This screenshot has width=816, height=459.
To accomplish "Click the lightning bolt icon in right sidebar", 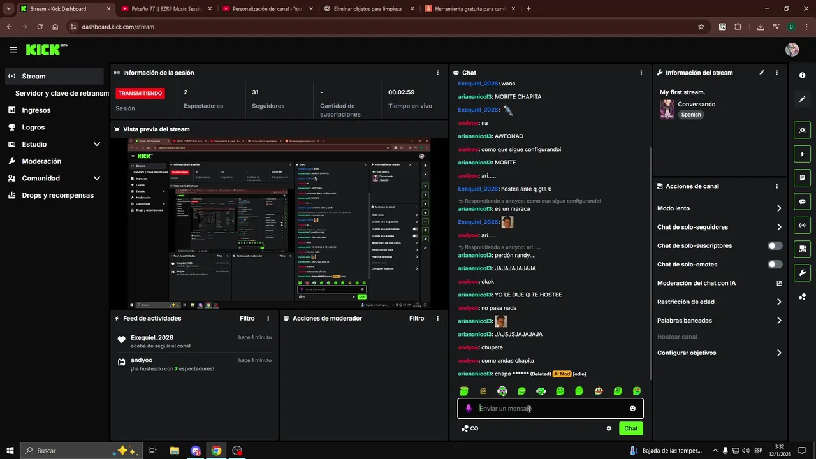I will 802,154.
